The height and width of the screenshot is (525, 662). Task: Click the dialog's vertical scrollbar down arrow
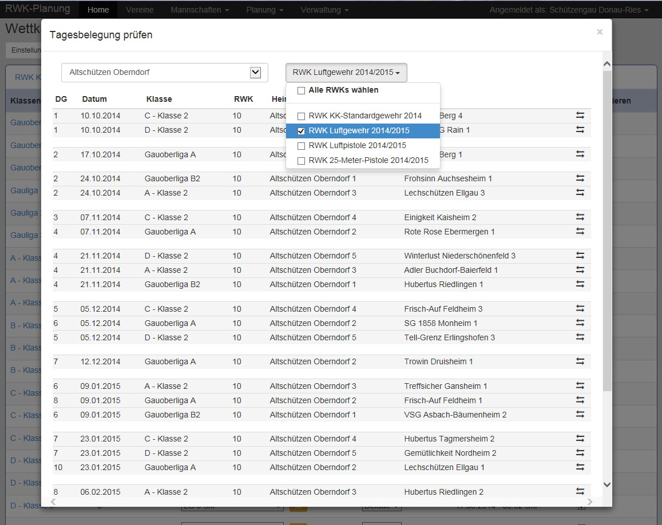tap(606, 484)
